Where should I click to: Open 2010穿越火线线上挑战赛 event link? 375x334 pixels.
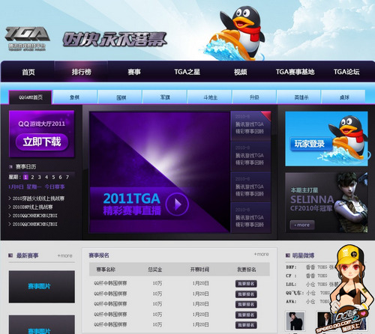[x=38, y=198]
